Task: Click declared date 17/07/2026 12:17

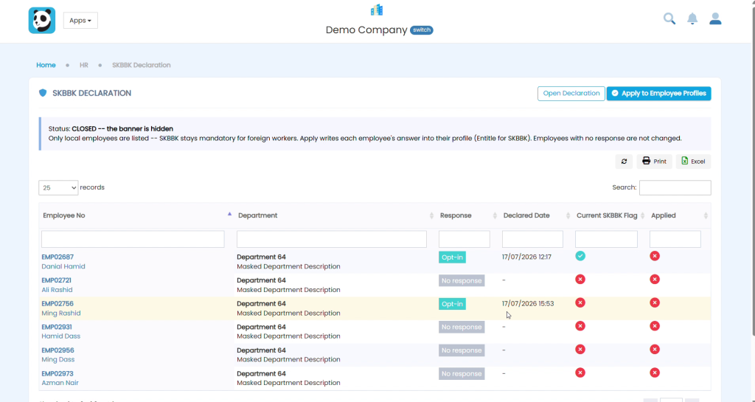Action: 526,257
